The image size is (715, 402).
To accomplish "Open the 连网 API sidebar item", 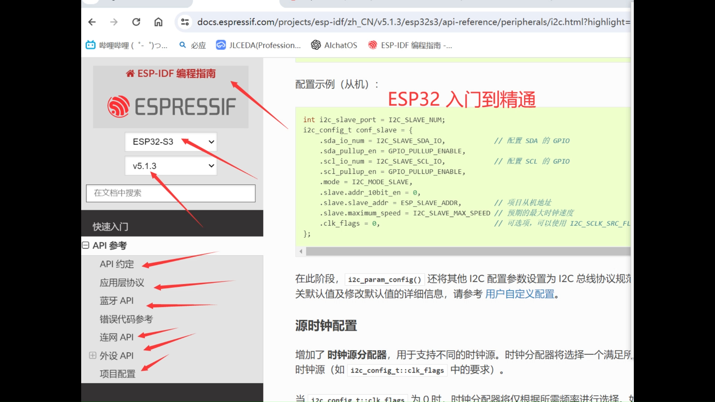I will pyautogui.click(x=117, y=337).
